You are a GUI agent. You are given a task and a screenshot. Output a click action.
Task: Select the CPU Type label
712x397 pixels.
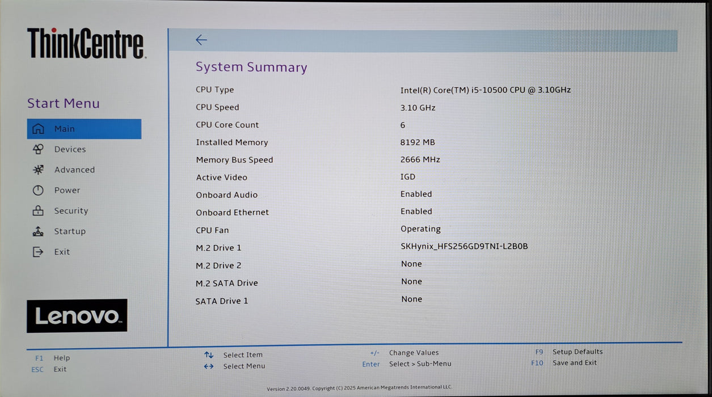[215, 90]
